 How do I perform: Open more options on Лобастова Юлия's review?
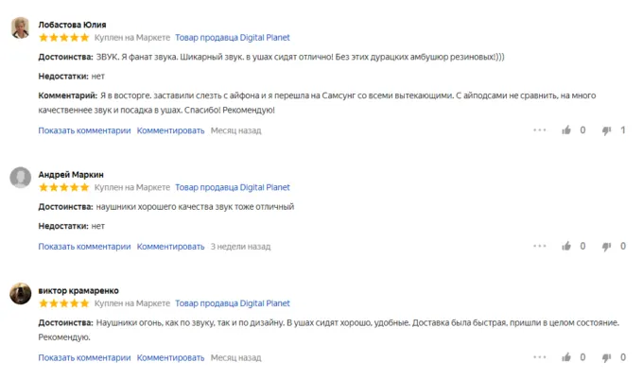pyautogui.click(x=540, y=130)
